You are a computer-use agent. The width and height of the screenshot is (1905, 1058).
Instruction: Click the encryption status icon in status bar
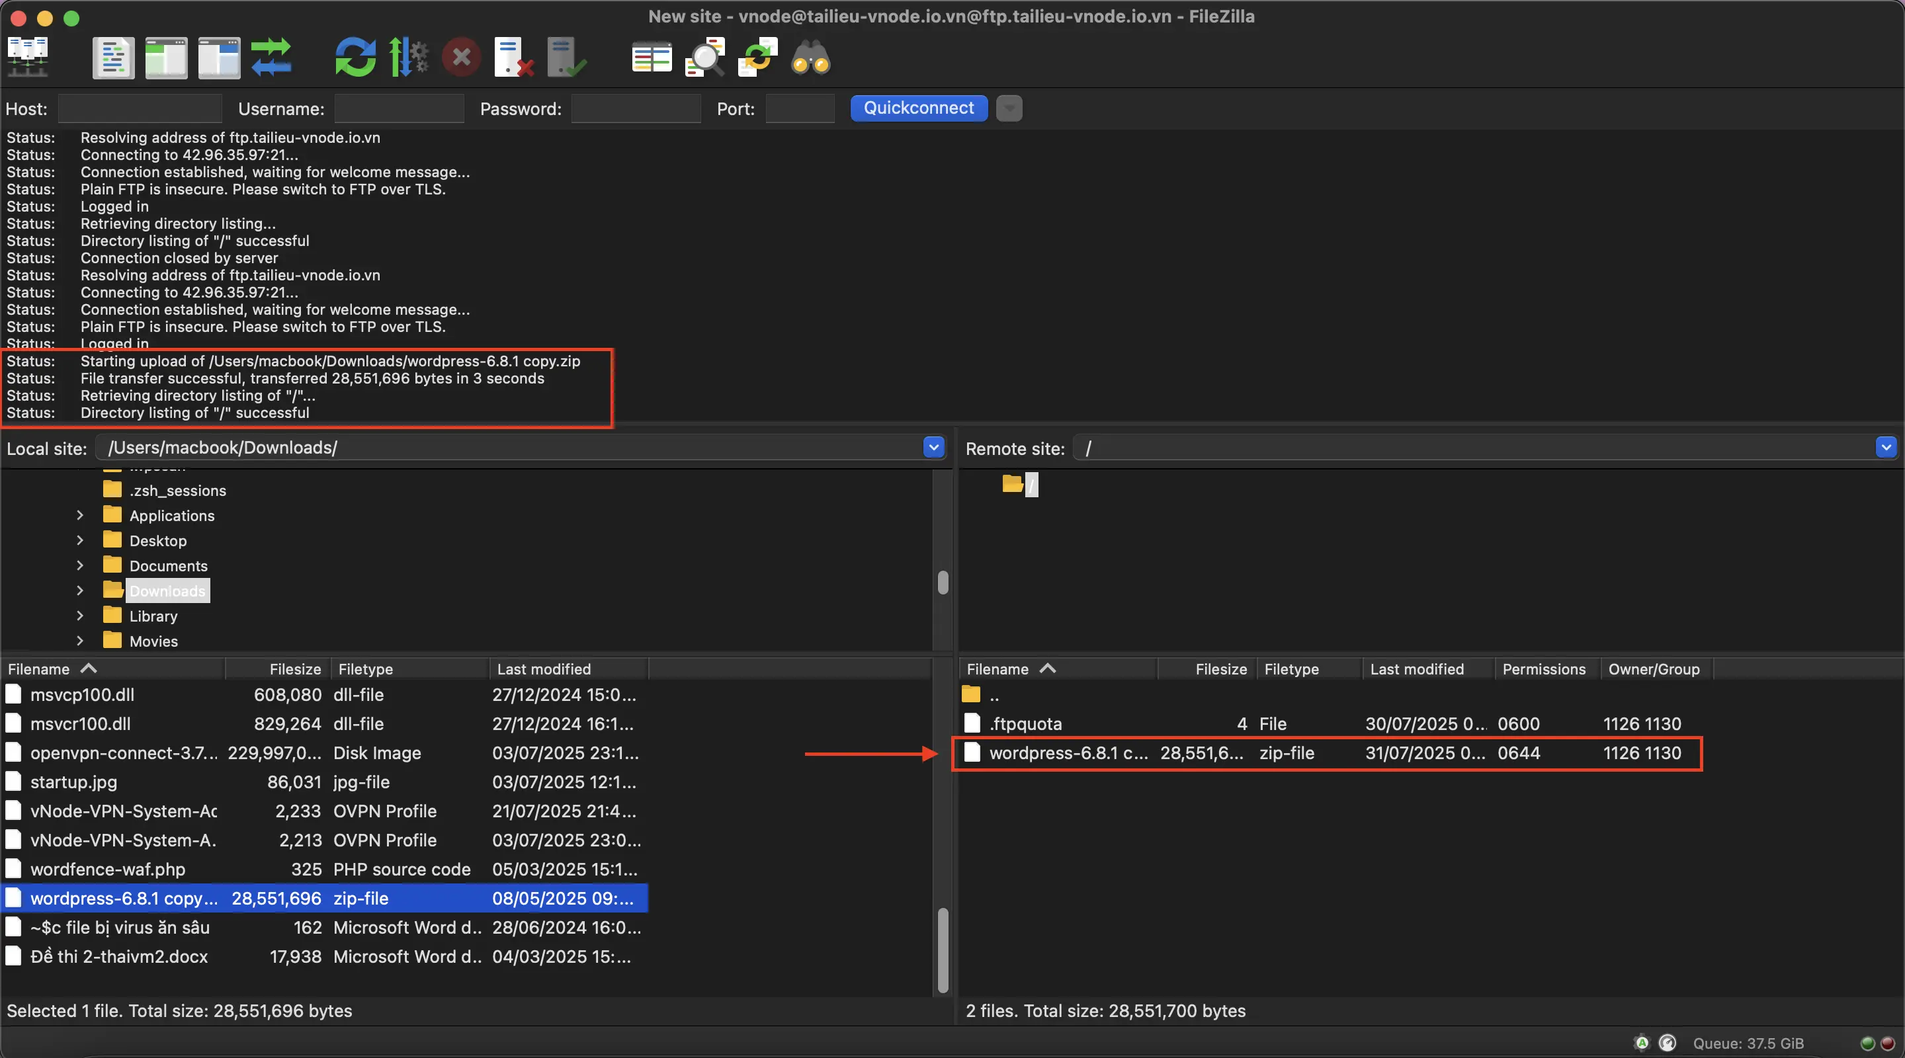click(1642, 1043)
